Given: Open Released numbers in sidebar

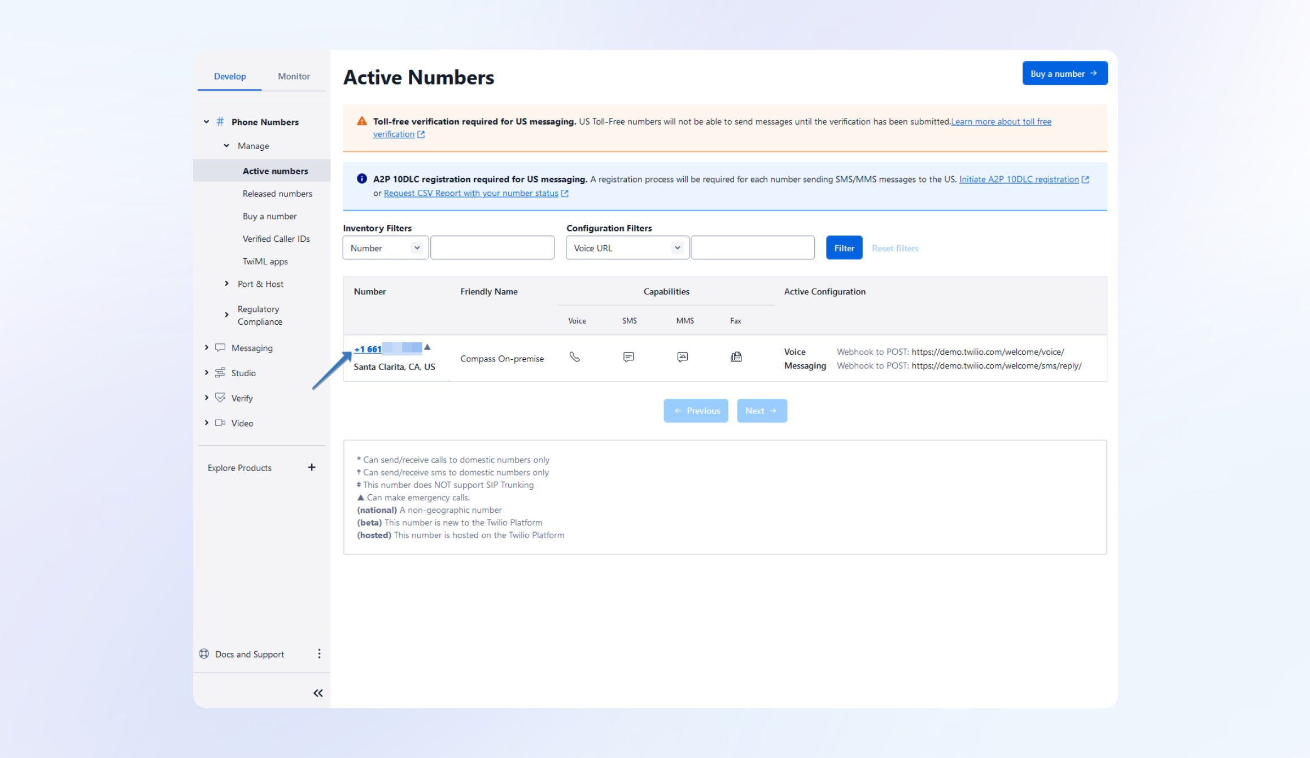Looking at the screenshot, I should point(277,194).
